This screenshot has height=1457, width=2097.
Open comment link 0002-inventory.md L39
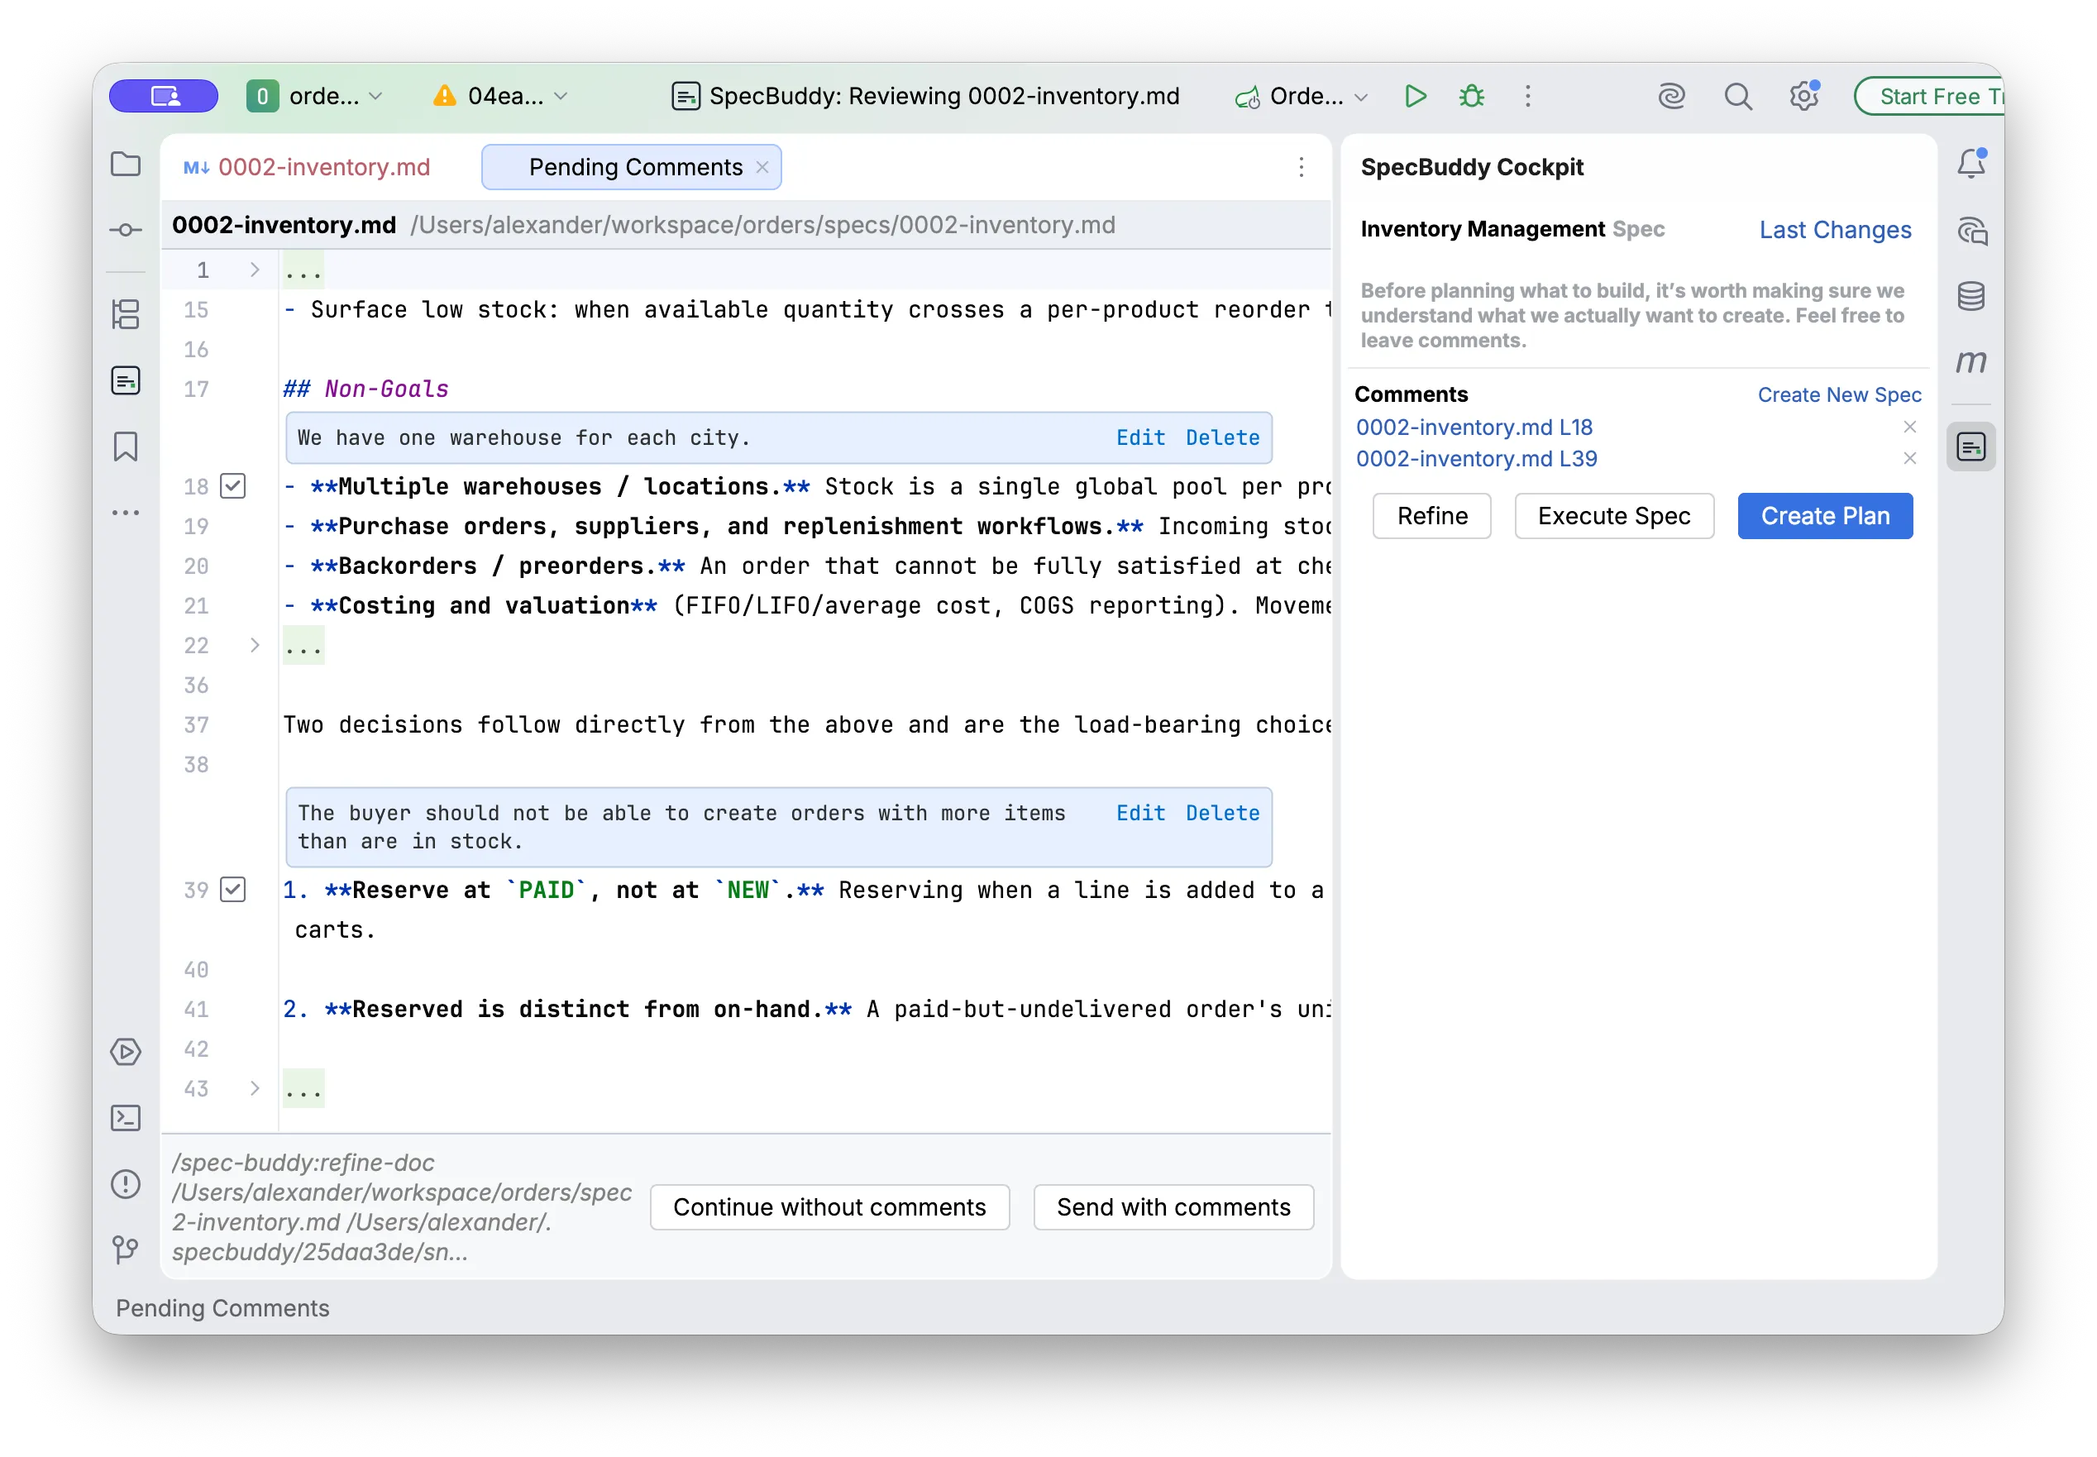(1476, 458)
